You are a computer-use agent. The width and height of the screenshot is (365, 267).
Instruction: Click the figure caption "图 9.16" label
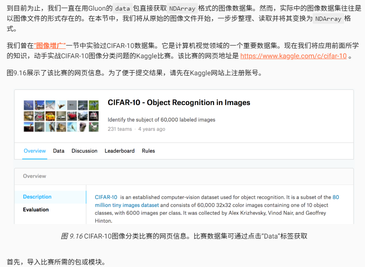(x=71, y=236)
